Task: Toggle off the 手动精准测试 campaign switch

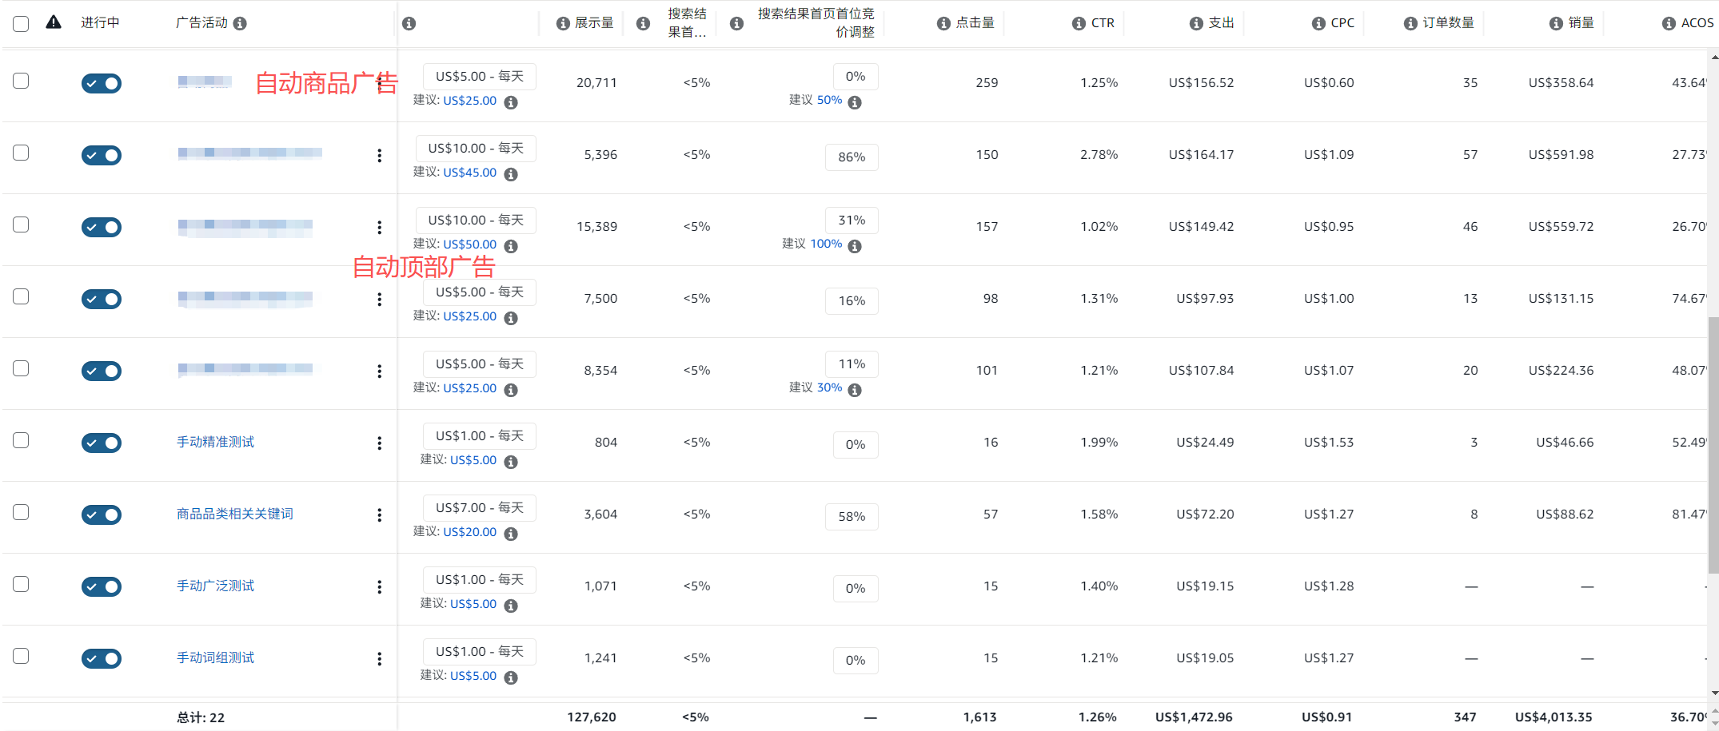Action: coord(102,443)
